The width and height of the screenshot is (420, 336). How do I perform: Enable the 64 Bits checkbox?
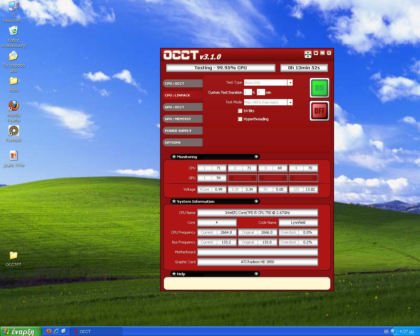[240, 111]
